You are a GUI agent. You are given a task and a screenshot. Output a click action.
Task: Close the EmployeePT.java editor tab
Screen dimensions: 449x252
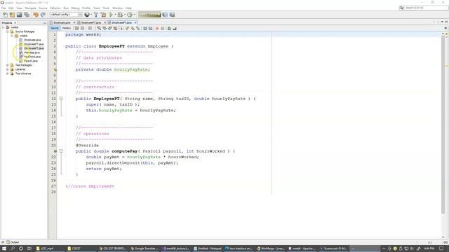(135, 22)
